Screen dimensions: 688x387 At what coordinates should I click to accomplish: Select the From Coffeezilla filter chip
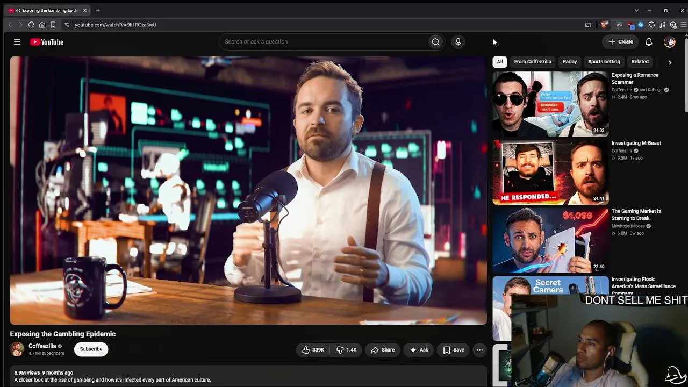click(533, 62)
